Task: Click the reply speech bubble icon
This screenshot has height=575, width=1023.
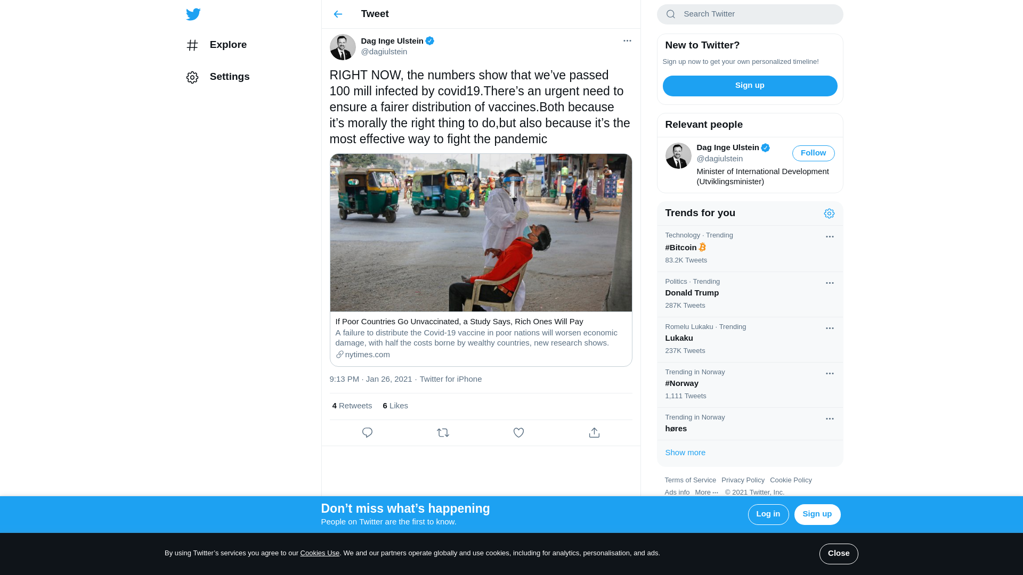Action: (367, 433)
